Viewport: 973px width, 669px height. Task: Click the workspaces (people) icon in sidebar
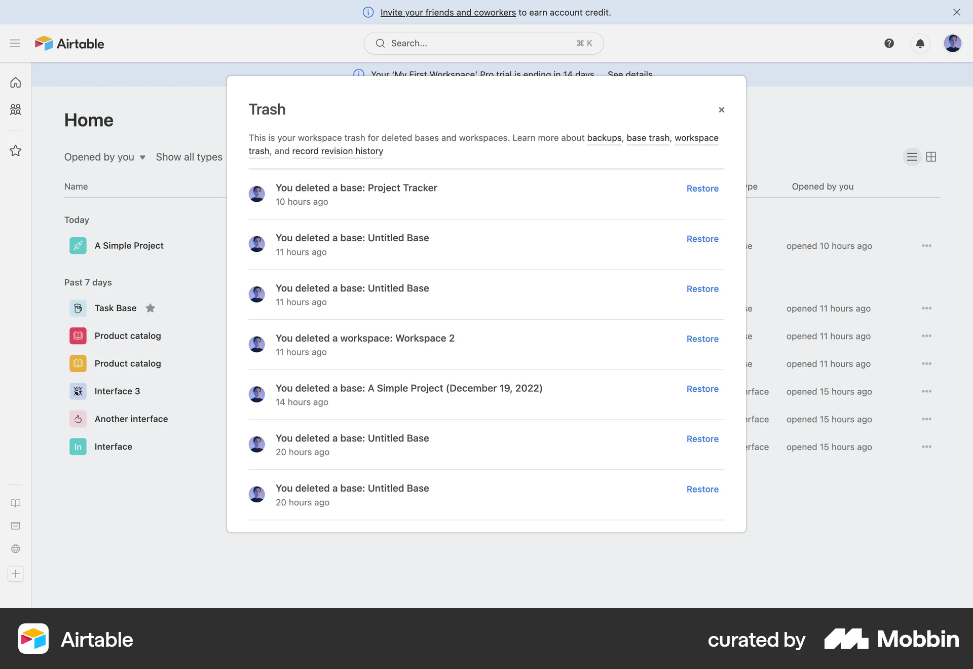[15, 109]
